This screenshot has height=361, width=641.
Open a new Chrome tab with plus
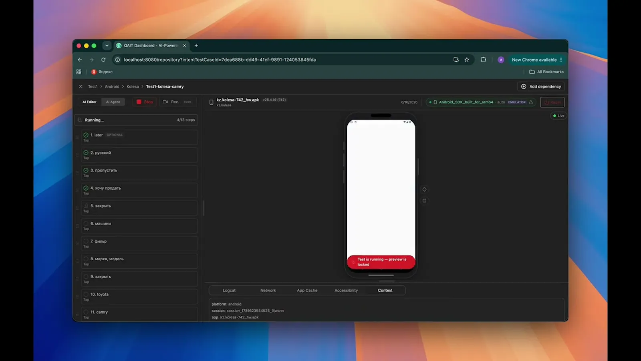[196, 46]
